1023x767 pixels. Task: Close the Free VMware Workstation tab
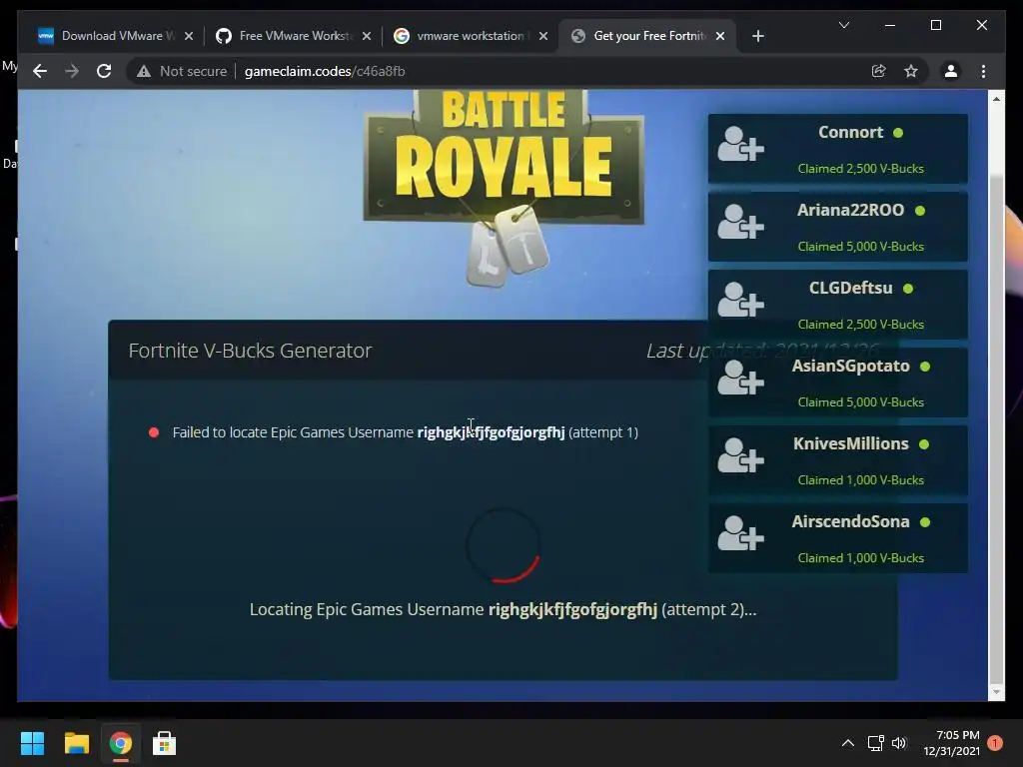tap(367, 36)
